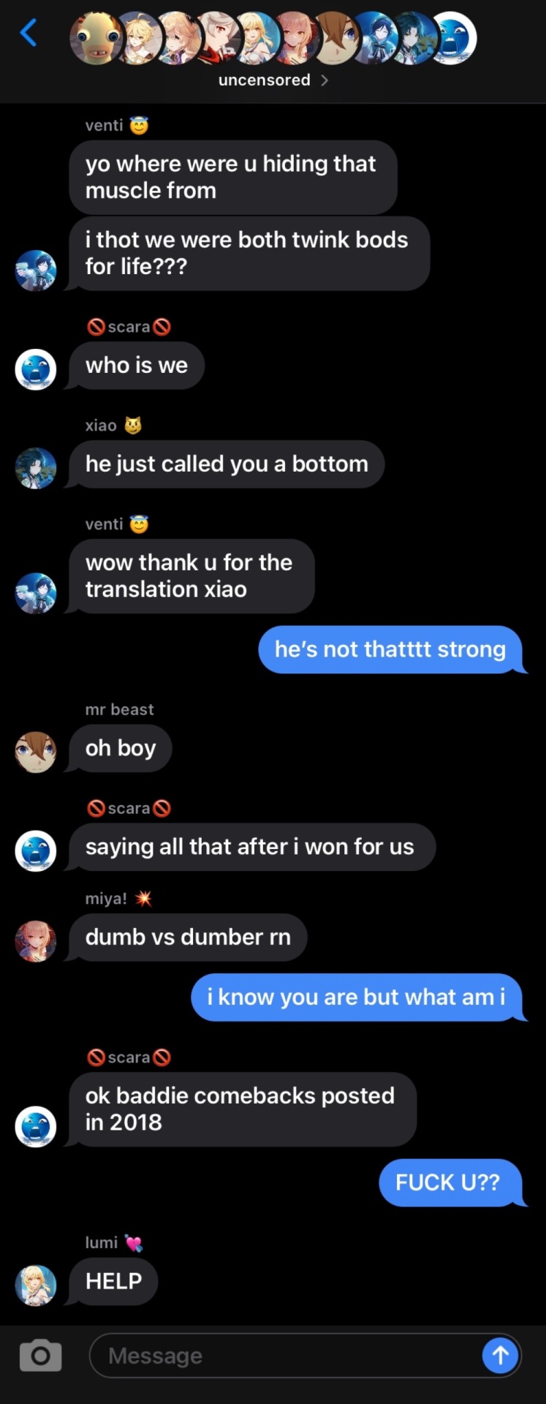Tap mr beast's avatar beside 'oh boy'
Viewport: 546px width, 1404px height.
click(x=36, y=752)
